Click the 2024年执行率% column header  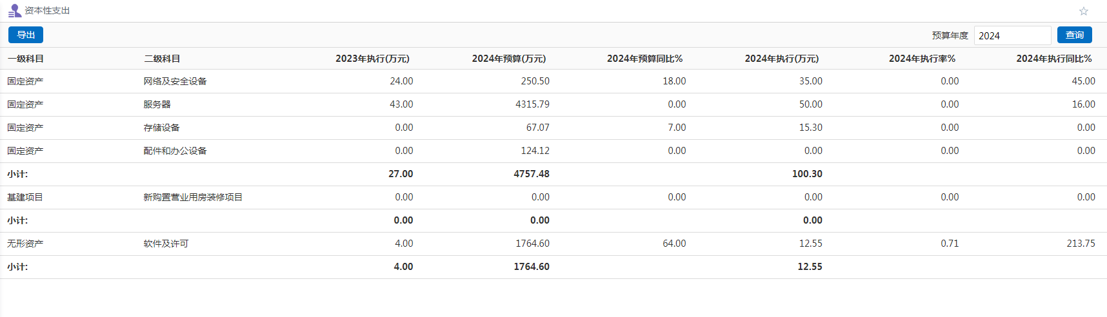[x=922, y=59]
